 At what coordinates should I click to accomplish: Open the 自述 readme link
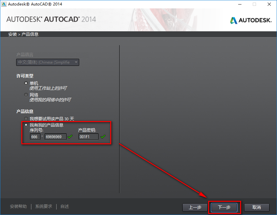click(x=64, y=206)
